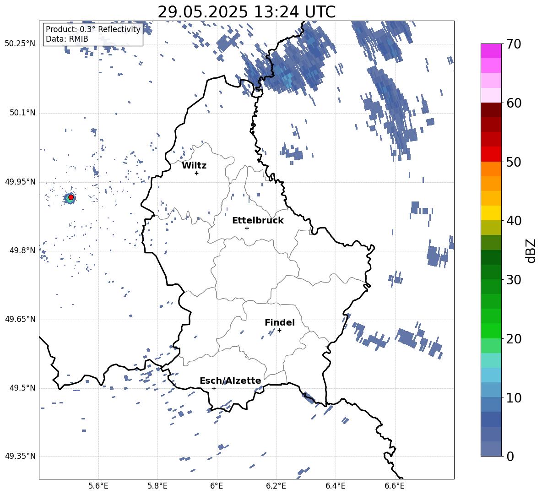Click the 30 colorbar tick label
Screen dimensions: 542x495
tap(514, 280)
